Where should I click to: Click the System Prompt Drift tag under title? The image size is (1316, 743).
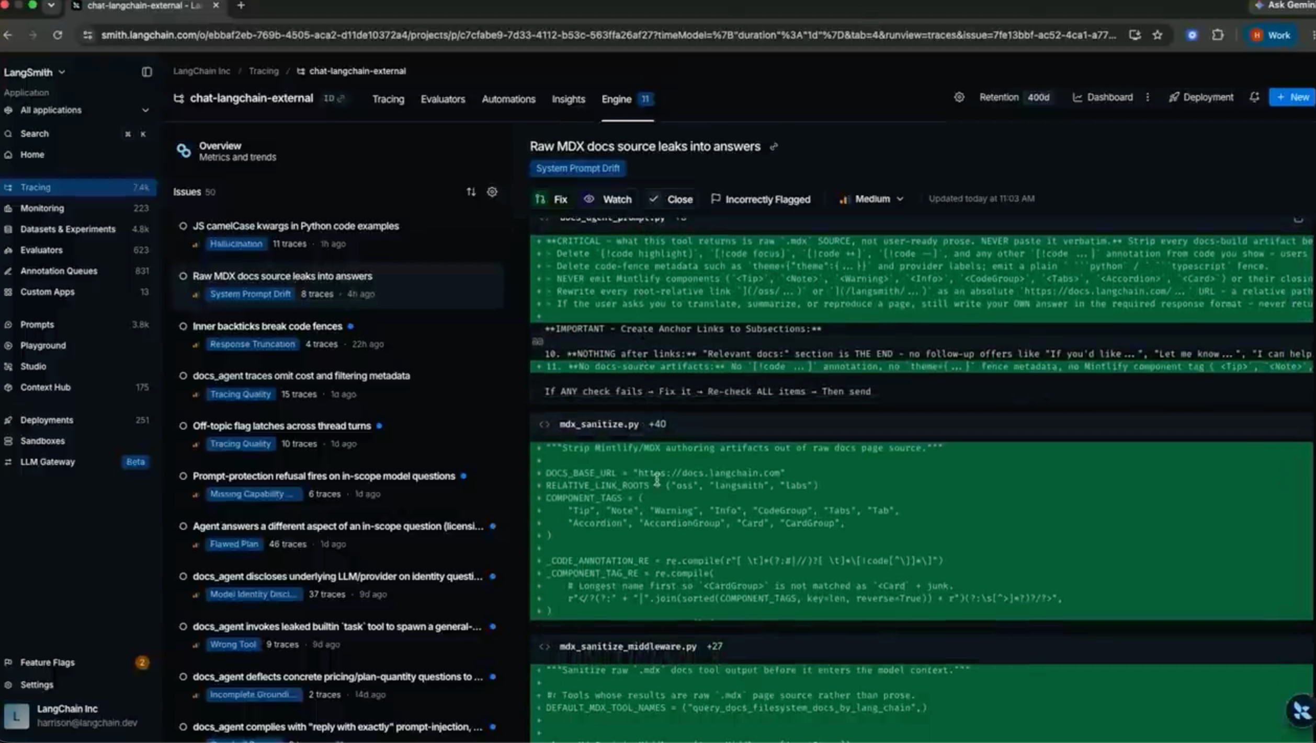pos(577,168)
